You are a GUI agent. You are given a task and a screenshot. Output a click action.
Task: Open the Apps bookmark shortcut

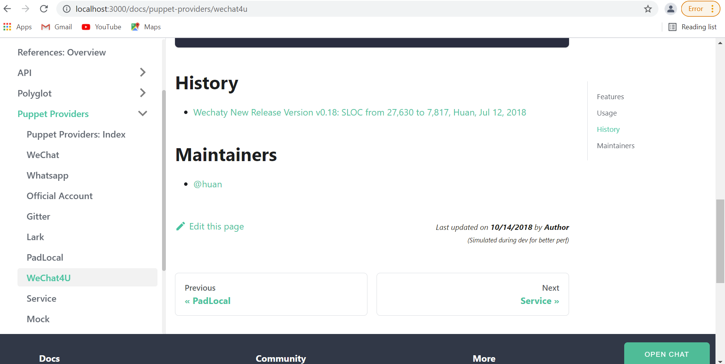pyautogui.click(x=17, y=27)
